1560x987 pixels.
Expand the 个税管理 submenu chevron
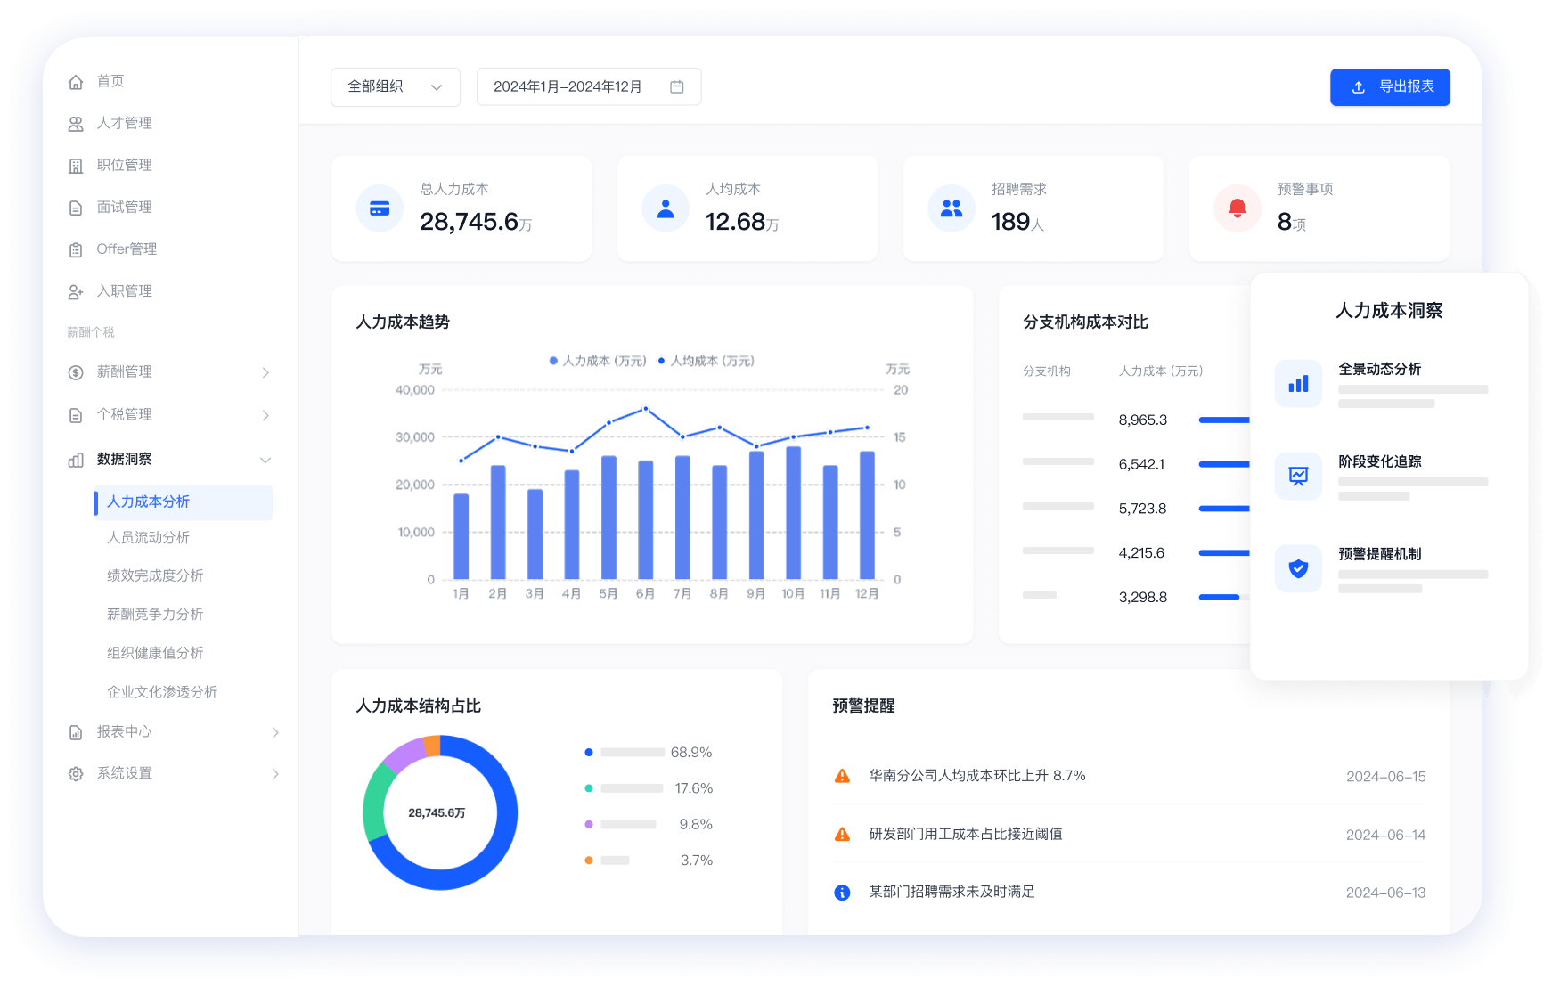(265, 415)
